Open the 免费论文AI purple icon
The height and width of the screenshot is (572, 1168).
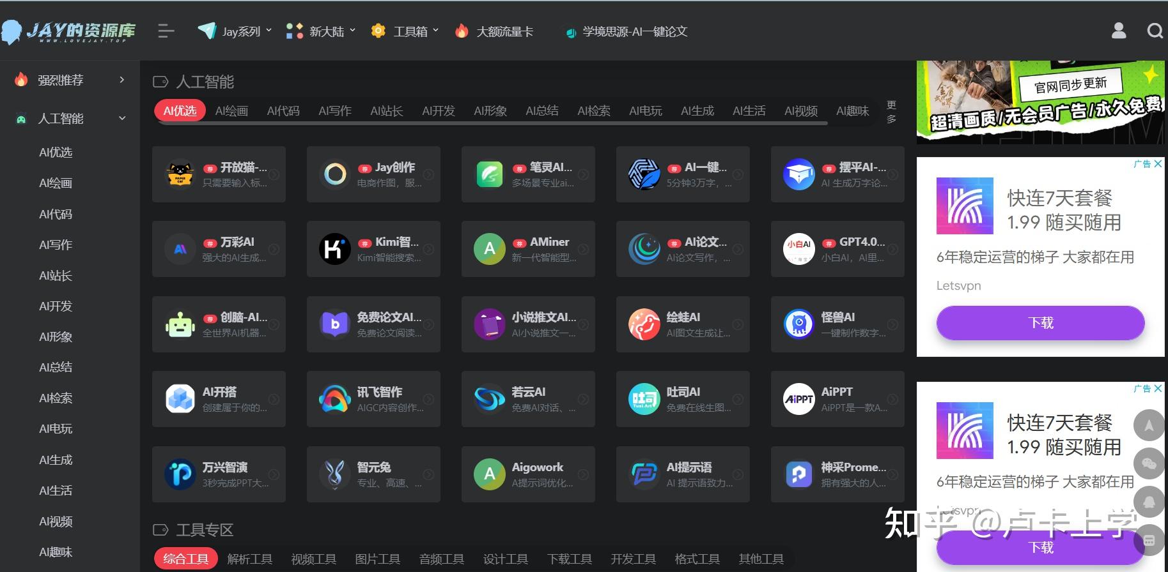tap(335, 324)
